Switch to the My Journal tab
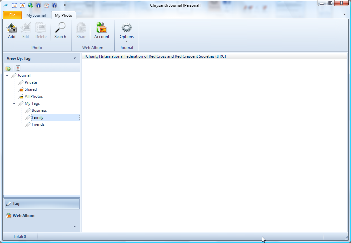 click(36, 15)
